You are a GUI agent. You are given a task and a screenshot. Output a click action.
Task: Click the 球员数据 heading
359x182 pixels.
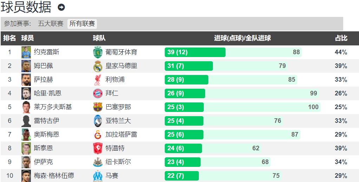tap(26, 7)
